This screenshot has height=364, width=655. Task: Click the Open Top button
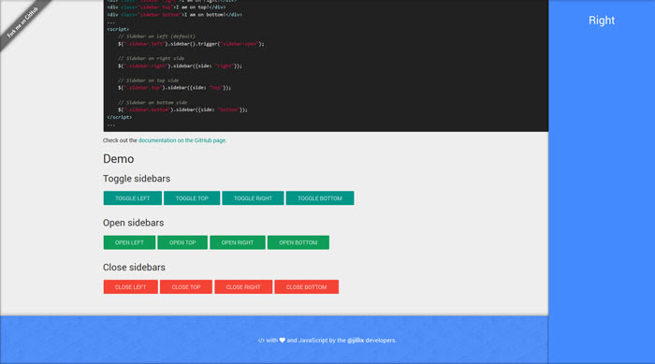tap(182, 242)
